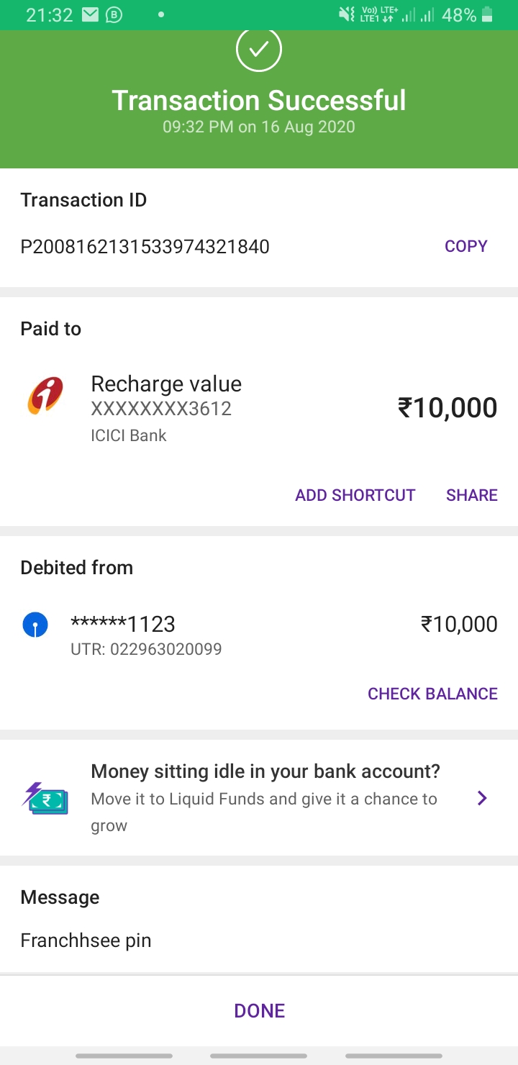
Task: Tap the muted sound status icon
Action: [x=347, y=14]
